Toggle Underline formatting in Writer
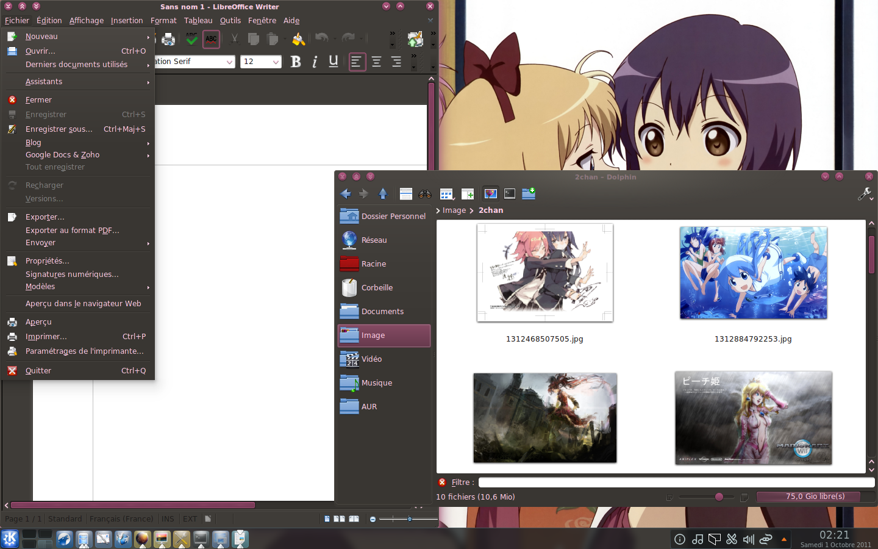This screenshot has width=878, height=549. tap(334, 62)
